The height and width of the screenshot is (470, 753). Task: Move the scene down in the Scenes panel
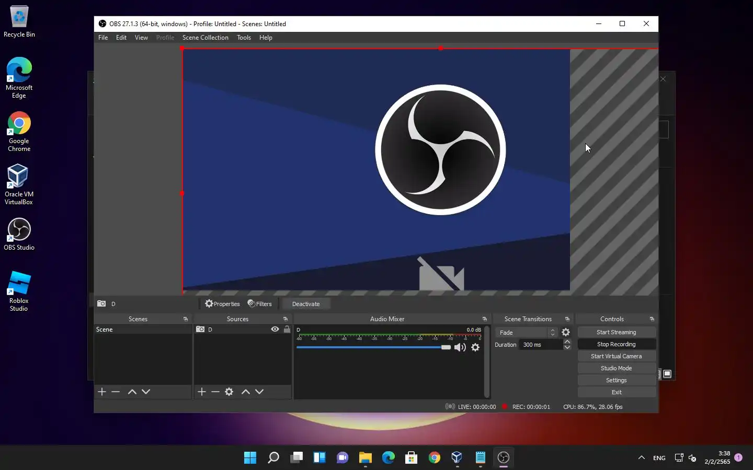146,392
